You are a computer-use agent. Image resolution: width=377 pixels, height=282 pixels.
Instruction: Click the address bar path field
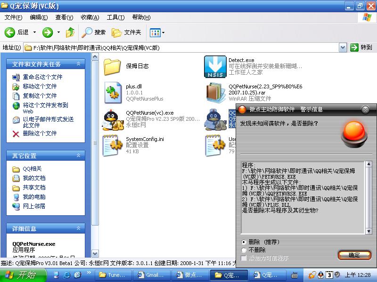coord(181,48)
